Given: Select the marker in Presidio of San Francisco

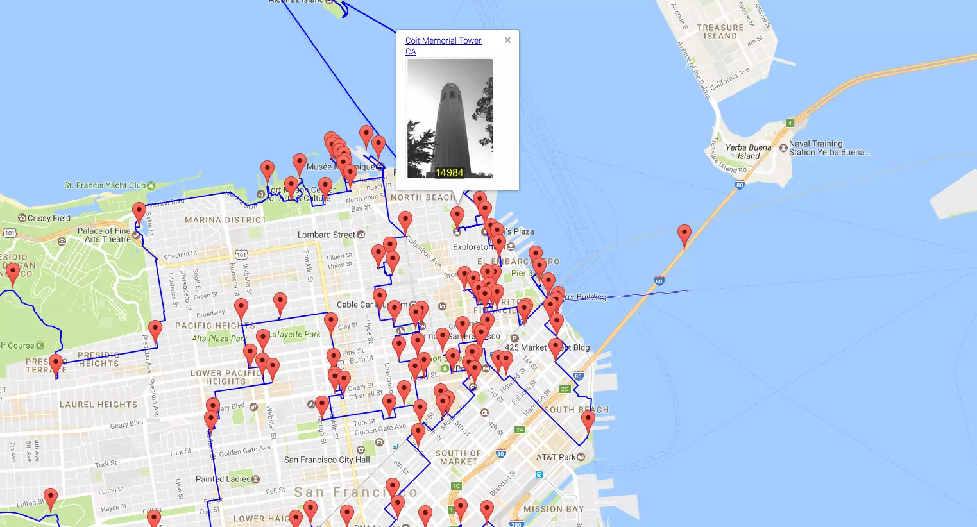Looking at the screenshot, I should click(x=12, y=274).
